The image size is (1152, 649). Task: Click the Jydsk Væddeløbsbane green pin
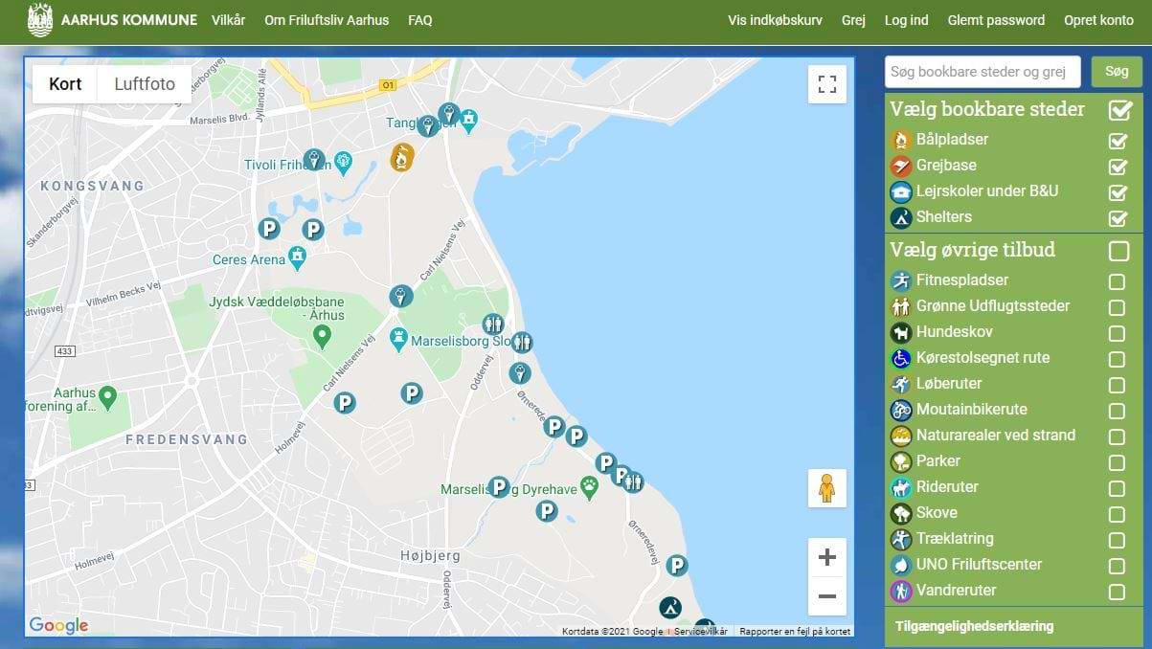point(323,336)
